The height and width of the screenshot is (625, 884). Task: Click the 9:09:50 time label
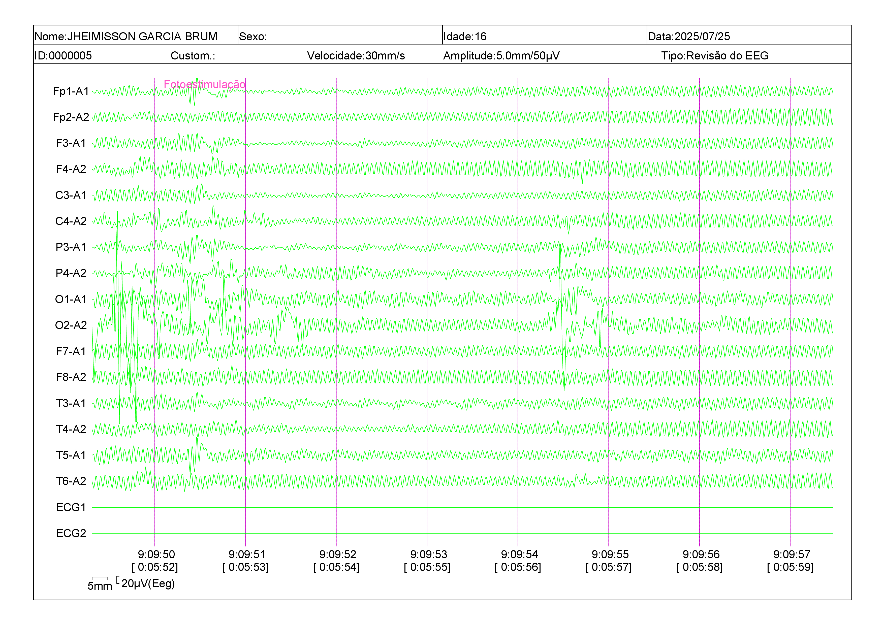pyautogui.click(x=156, y=554)
